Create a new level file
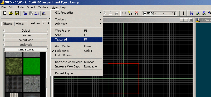The image size is (211, 97). tap(5, 13)
